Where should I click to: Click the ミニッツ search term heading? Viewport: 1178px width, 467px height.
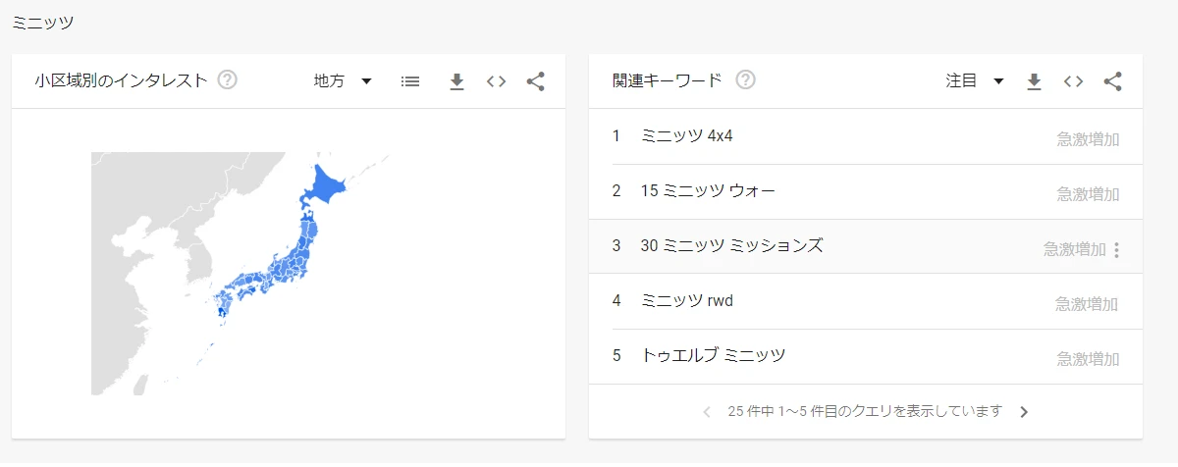[x=42, y=22]
